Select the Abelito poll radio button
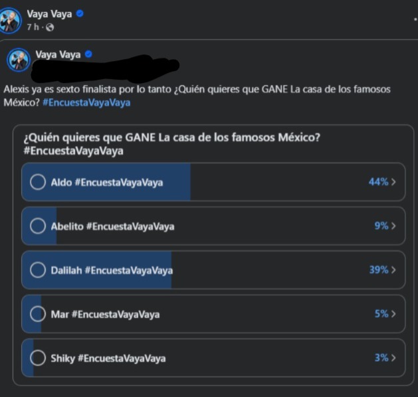This screenshot has height=397, width=418. (x=38, y=226)
